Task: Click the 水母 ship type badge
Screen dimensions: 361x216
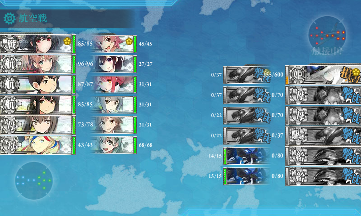Action: click(9, 145)
